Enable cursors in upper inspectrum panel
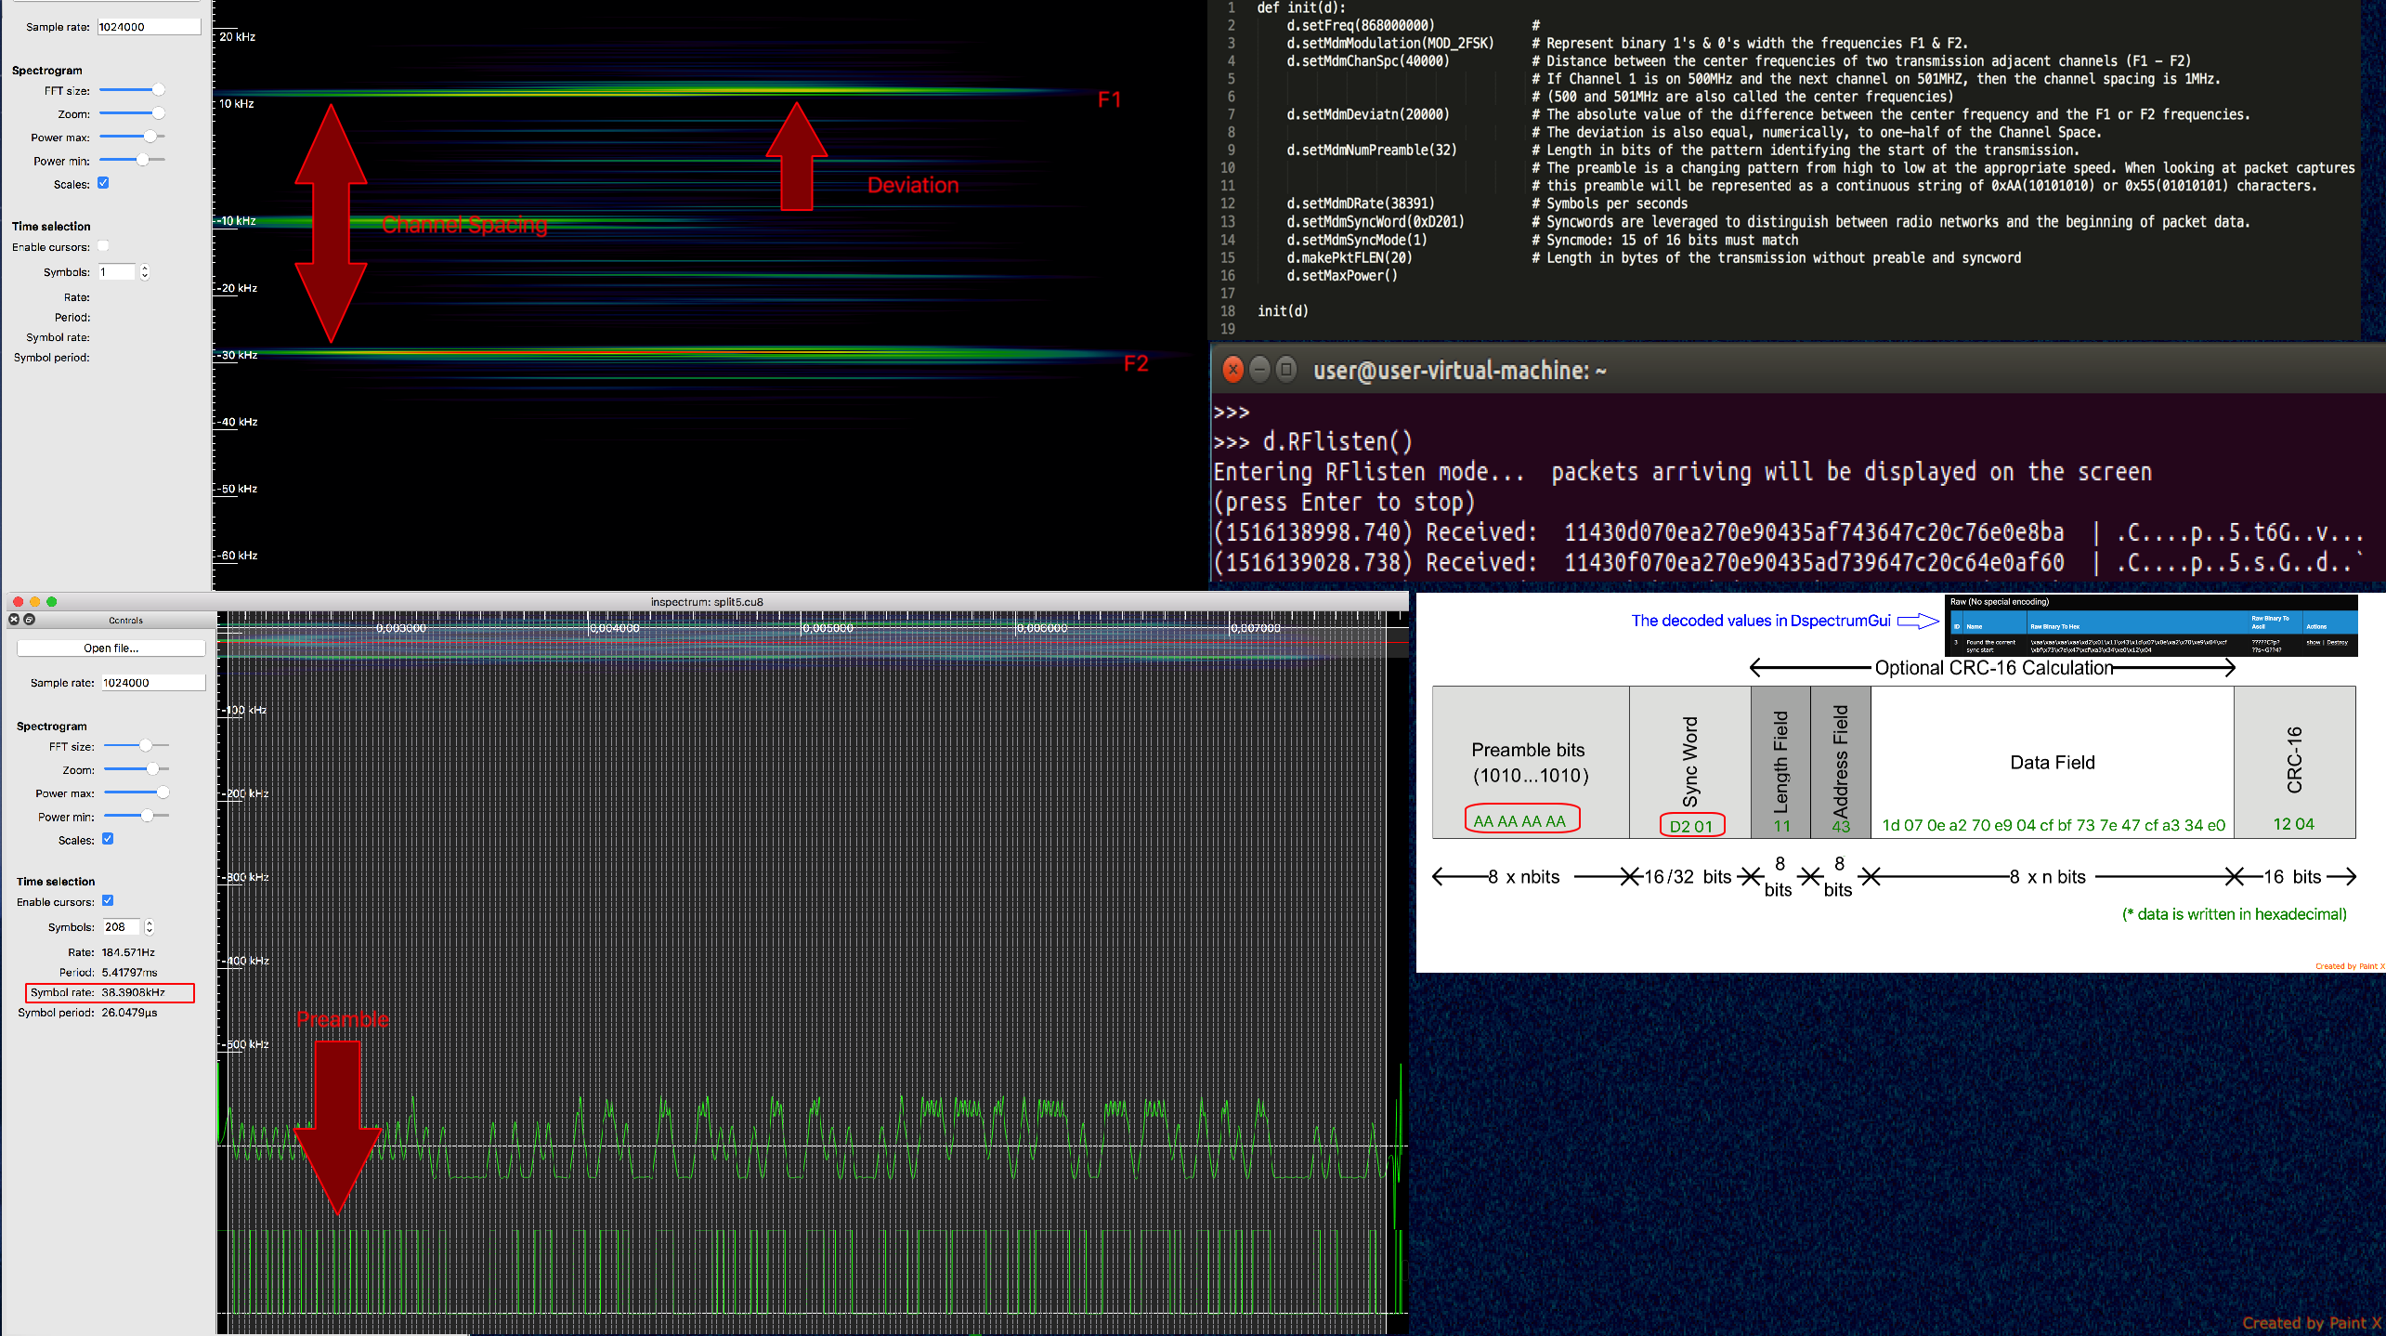 point(103,246)
